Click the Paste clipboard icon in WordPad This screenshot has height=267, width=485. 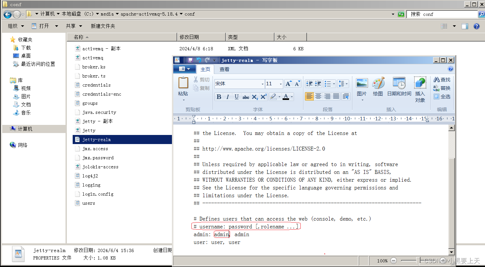pyautogui.click(x=183, y=83)
